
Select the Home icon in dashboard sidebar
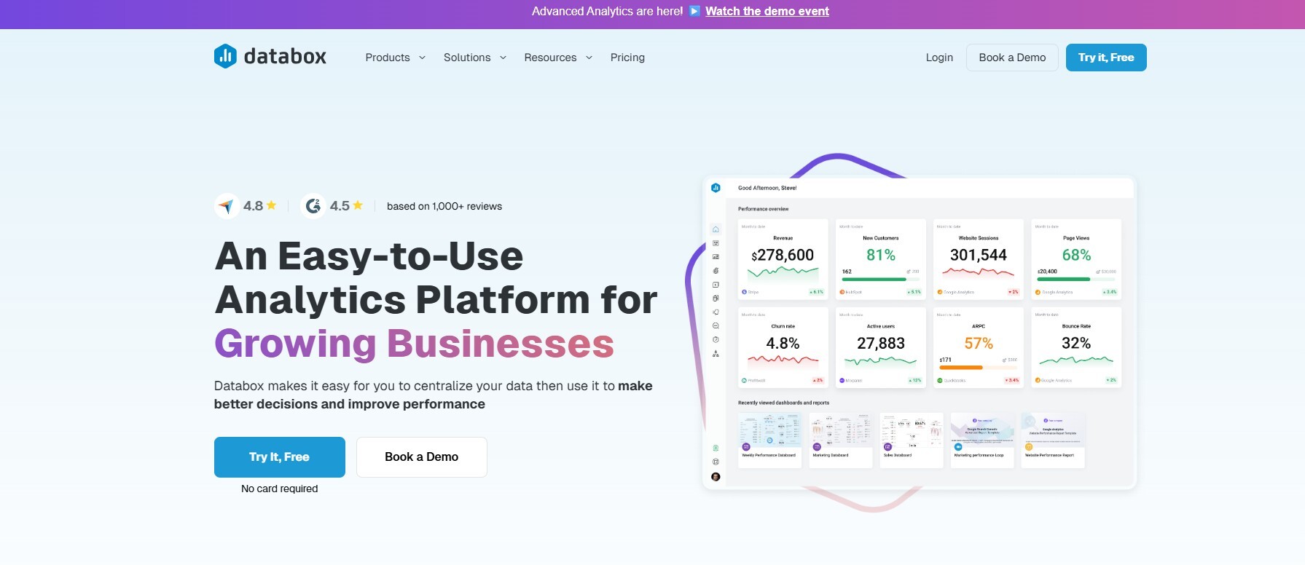click(x=716, y=229)
